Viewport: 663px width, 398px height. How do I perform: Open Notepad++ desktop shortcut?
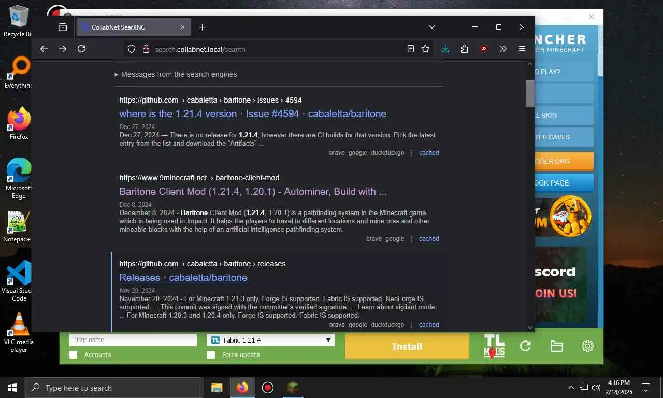[x=18, y=226]
